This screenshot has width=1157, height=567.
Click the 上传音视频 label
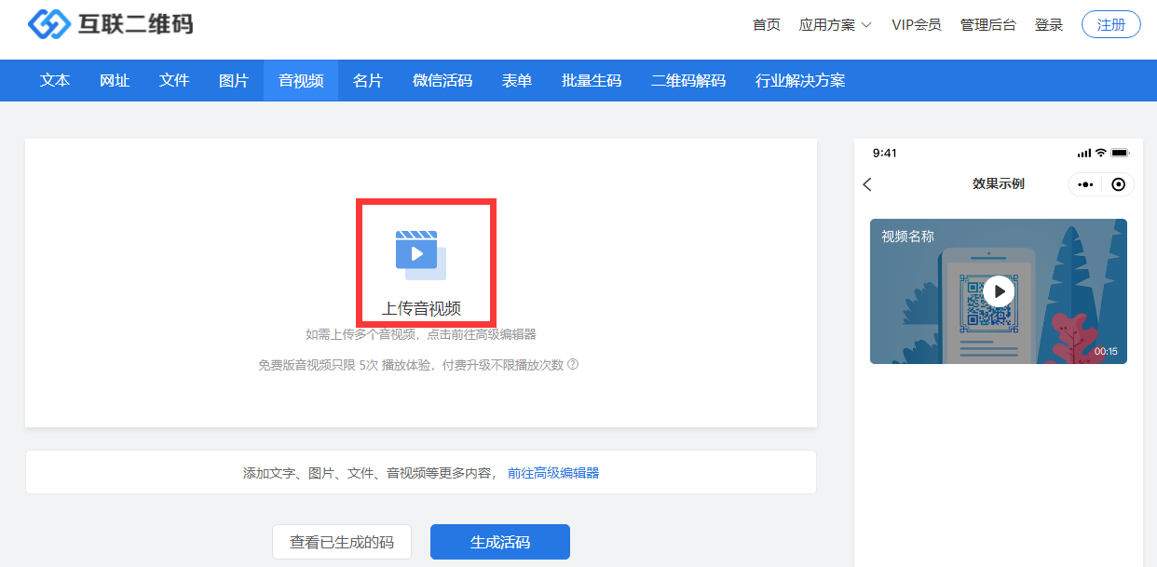pos(421,309)
